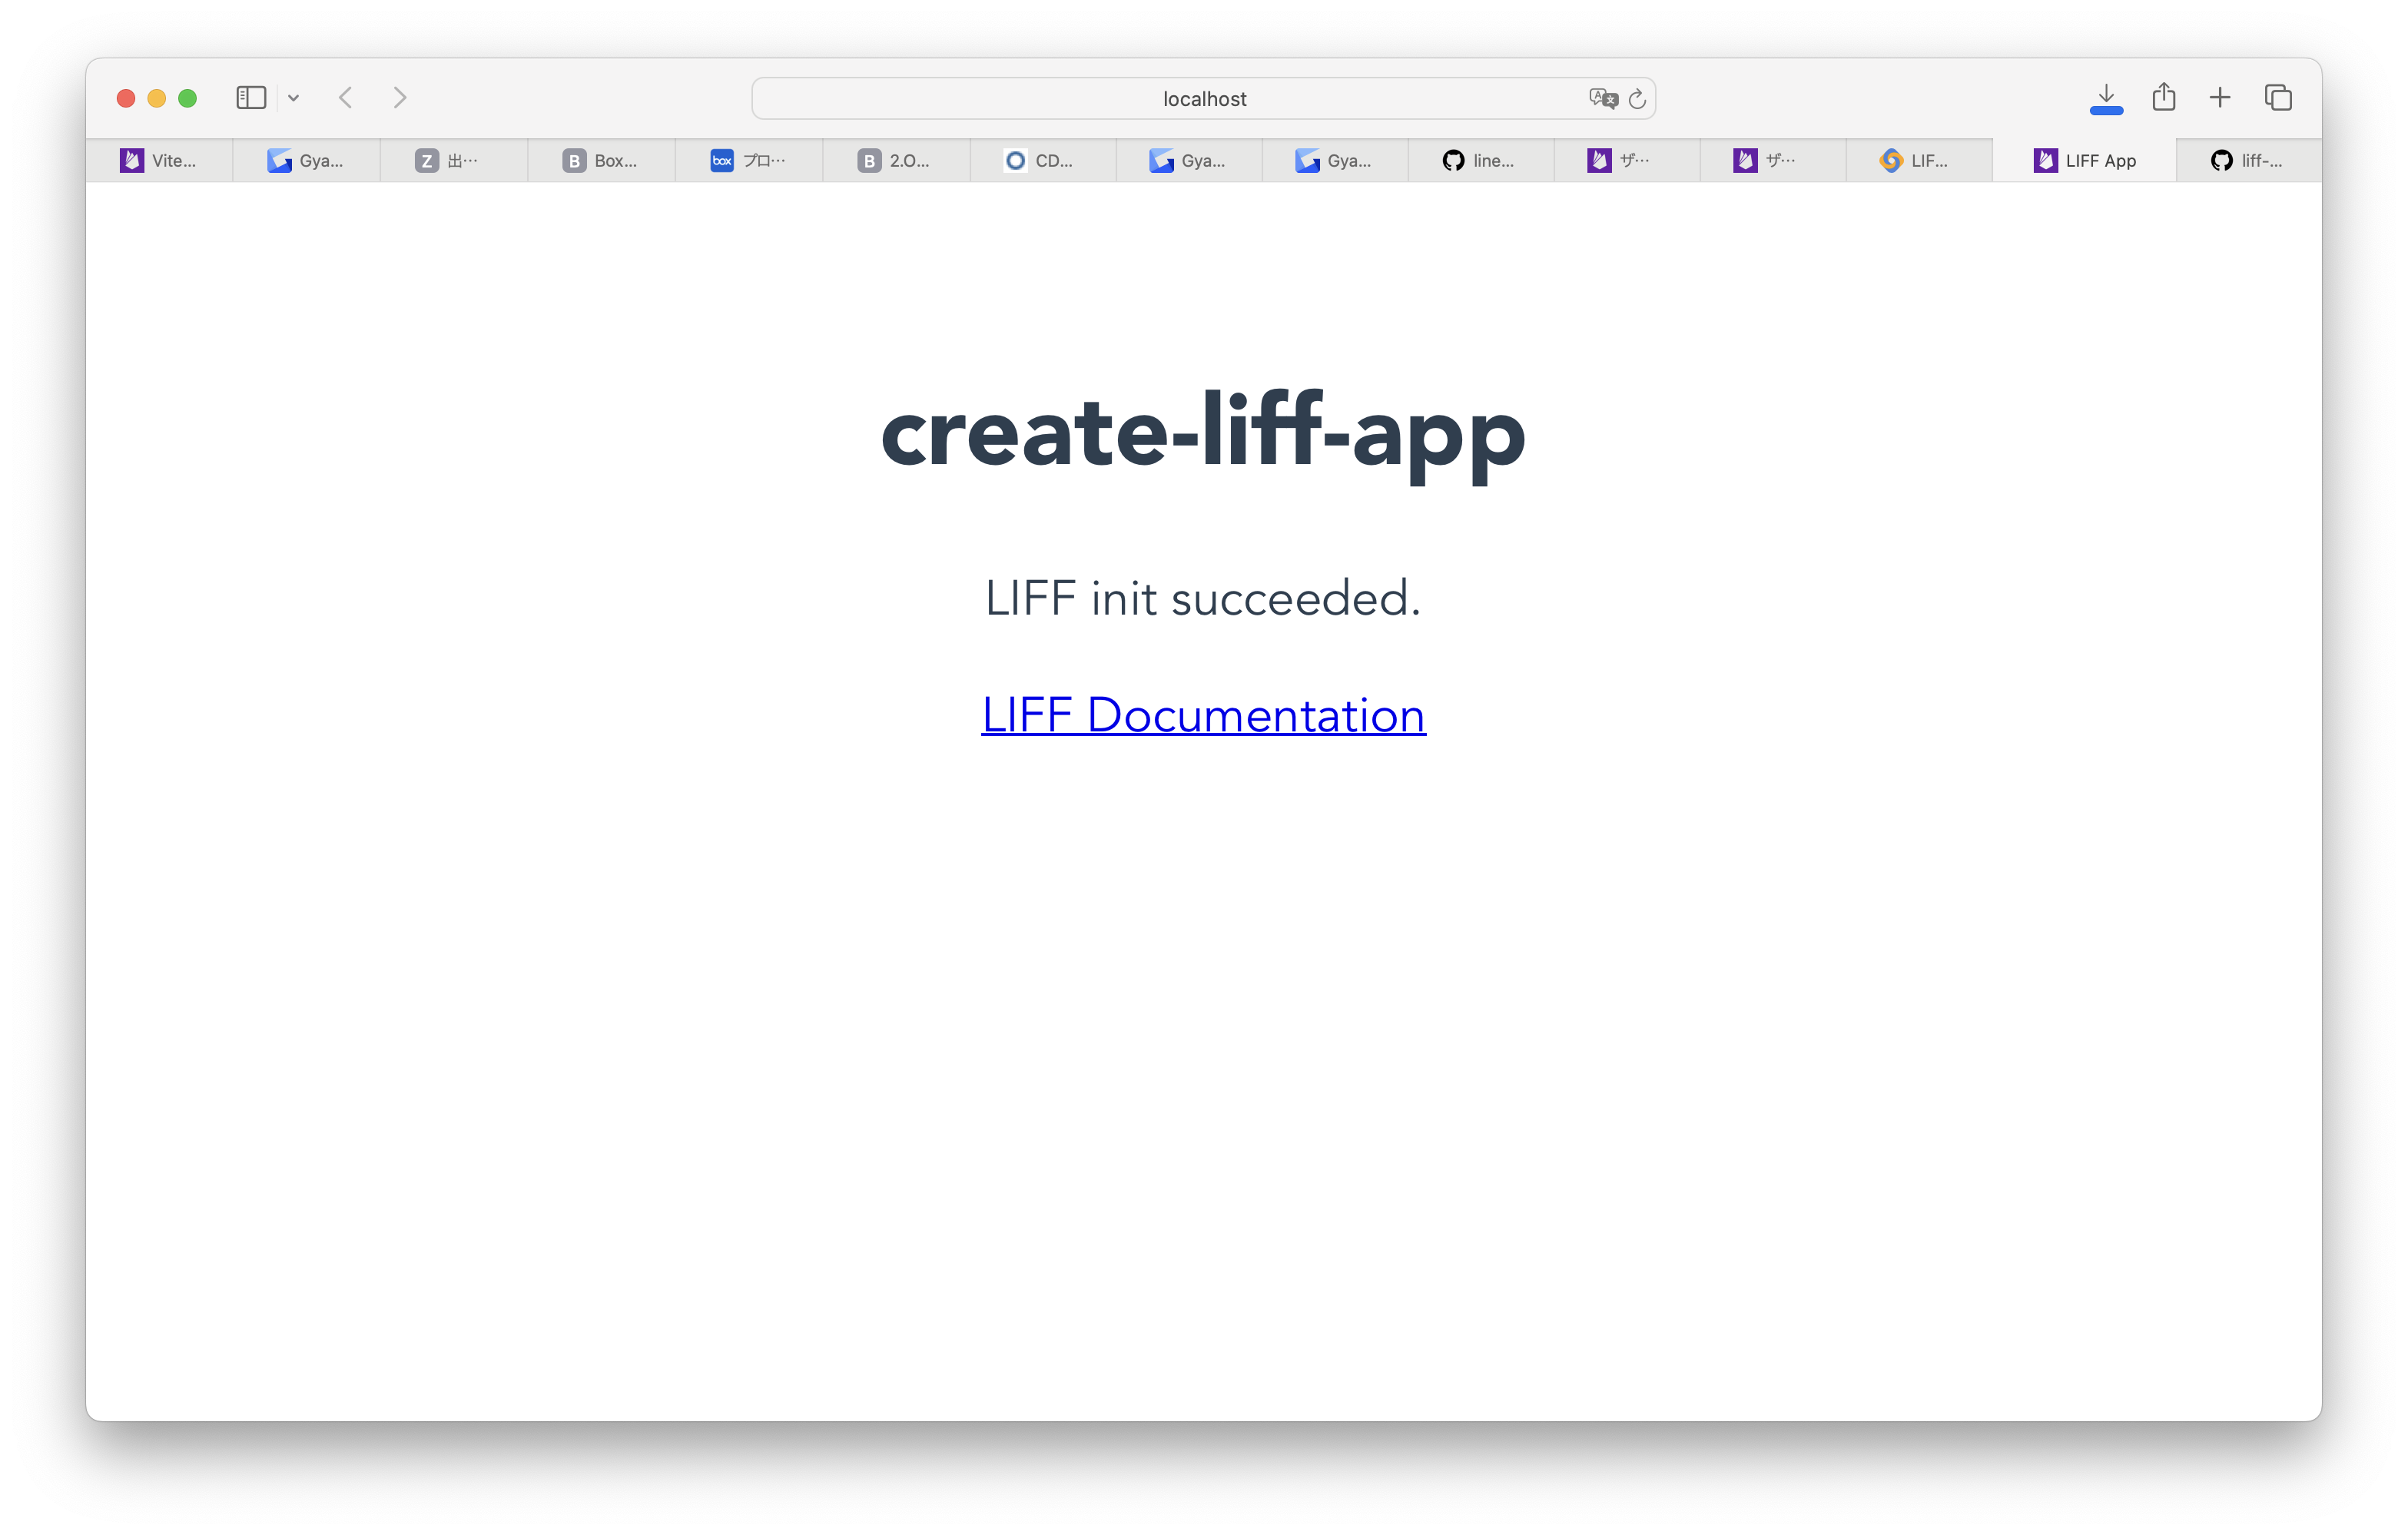This screenshot has height=1535, width=2408.
Task: Open the LIFF Documentation link
Action: (x=1203, y=716)
